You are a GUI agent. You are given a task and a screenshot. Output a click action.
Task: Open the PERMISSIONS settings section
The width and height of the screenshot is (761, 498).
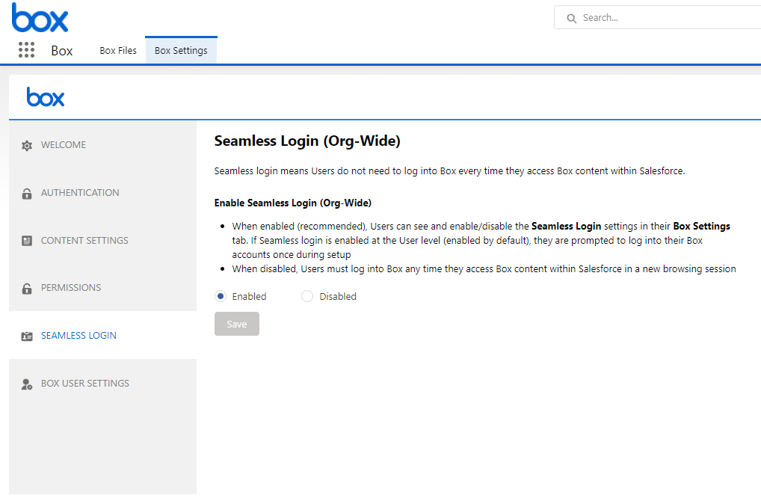(103, 288)
